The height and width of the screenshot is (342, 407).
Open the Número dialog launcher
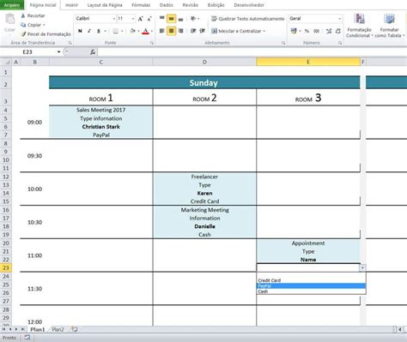[340, 43]
